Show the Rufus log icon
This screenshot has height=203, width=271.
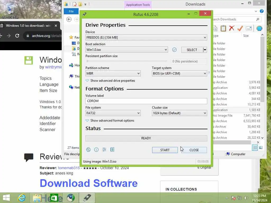pyautogui.click(x=112, y=150)
